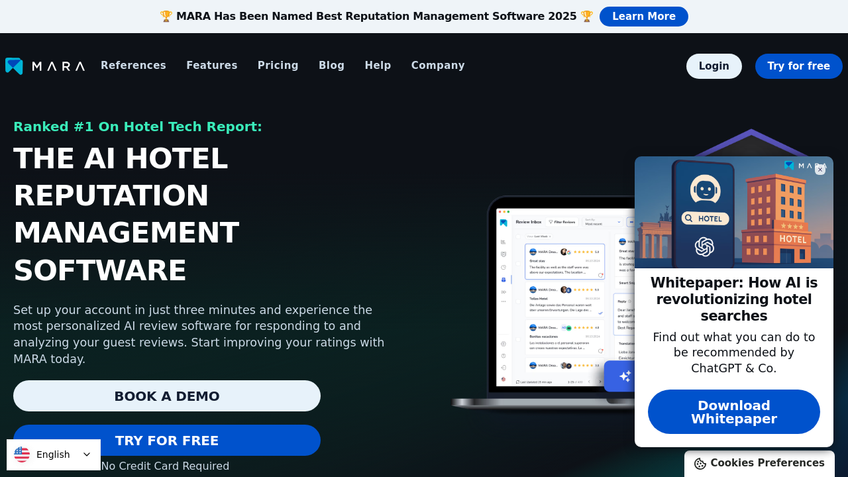
Task: Select the shield icon in the inbox sidebar
Action: click(503, 253)
